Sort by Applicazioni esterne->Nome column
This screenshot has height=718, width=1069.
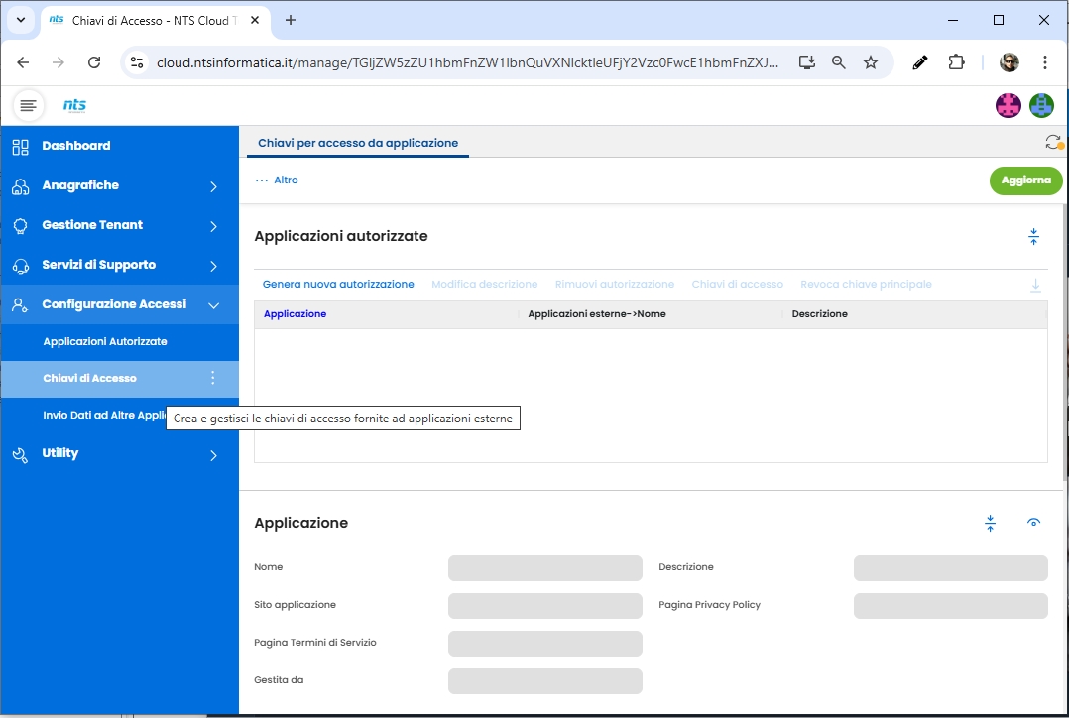click(x=597, y=314)
